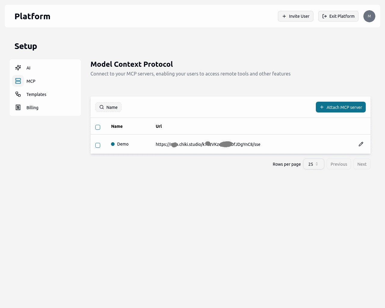Check the Demo row checkbox

pos(98,145)
